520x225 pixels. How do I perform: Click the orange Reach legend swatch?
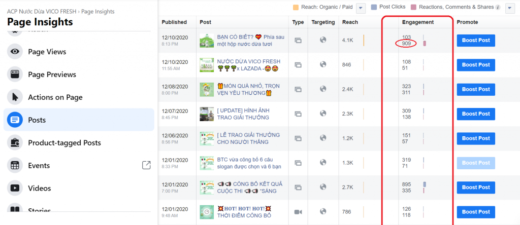click(296, 8)
